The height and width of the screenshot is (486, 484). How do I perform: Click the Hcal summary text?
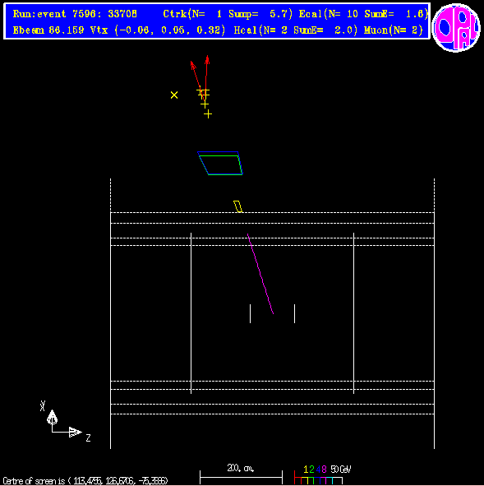pos(296,30)
